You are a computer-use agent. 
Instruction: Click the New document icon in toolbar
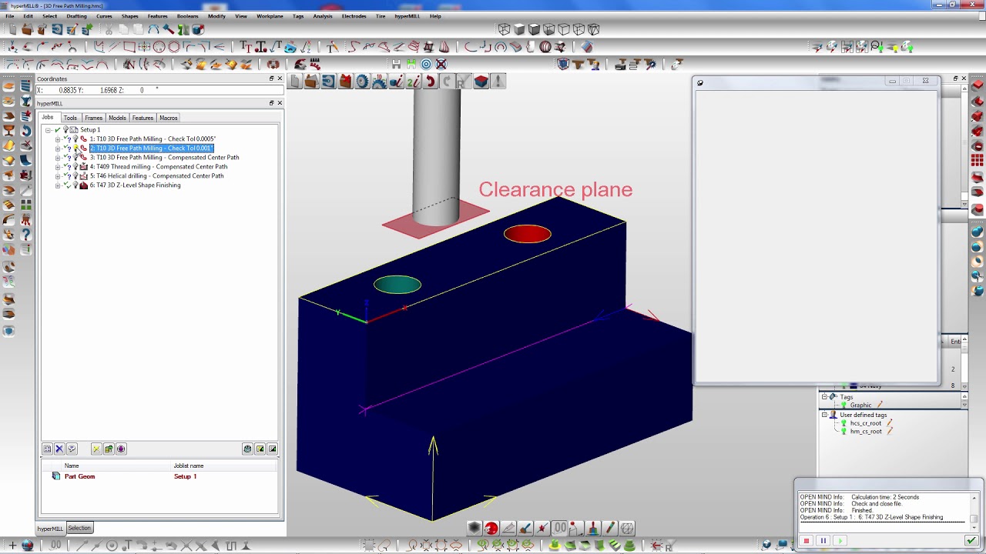pyautogui.click(x=12, y=29)
